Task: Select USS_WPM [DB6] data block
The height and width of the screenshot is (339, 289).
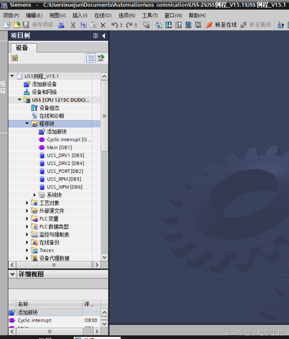Action: pos(65,187)
